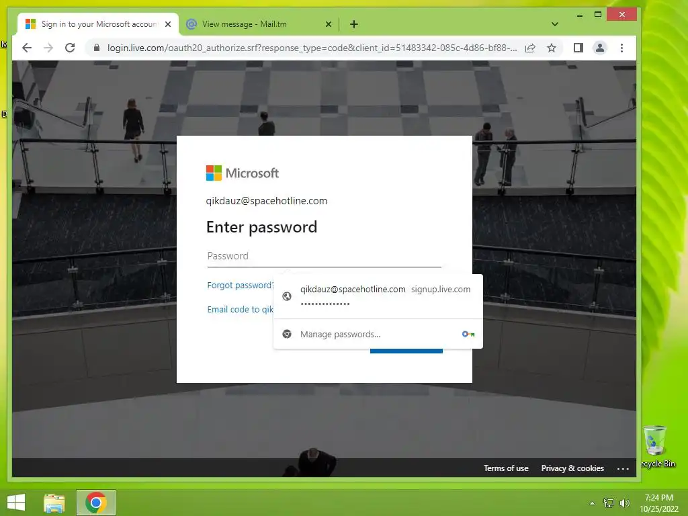Click the Microsoft logo
This screenshot has height=516, width=688.
tap(242, 173)
